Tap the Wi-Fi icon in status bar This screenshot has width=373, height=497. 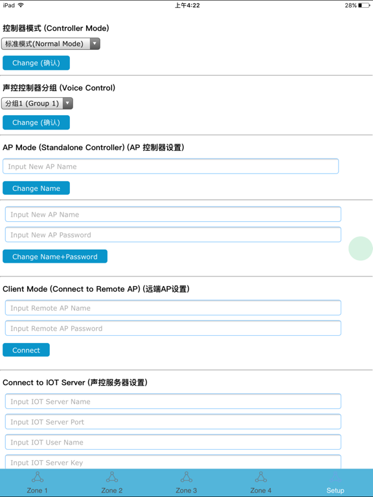(x=21, y=5)
